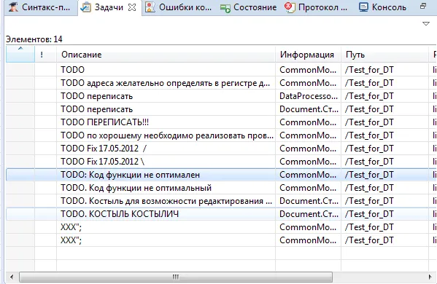Screen dimensions: 437x284
Task: Sort by Описание column header
Action: click(166, 54)
